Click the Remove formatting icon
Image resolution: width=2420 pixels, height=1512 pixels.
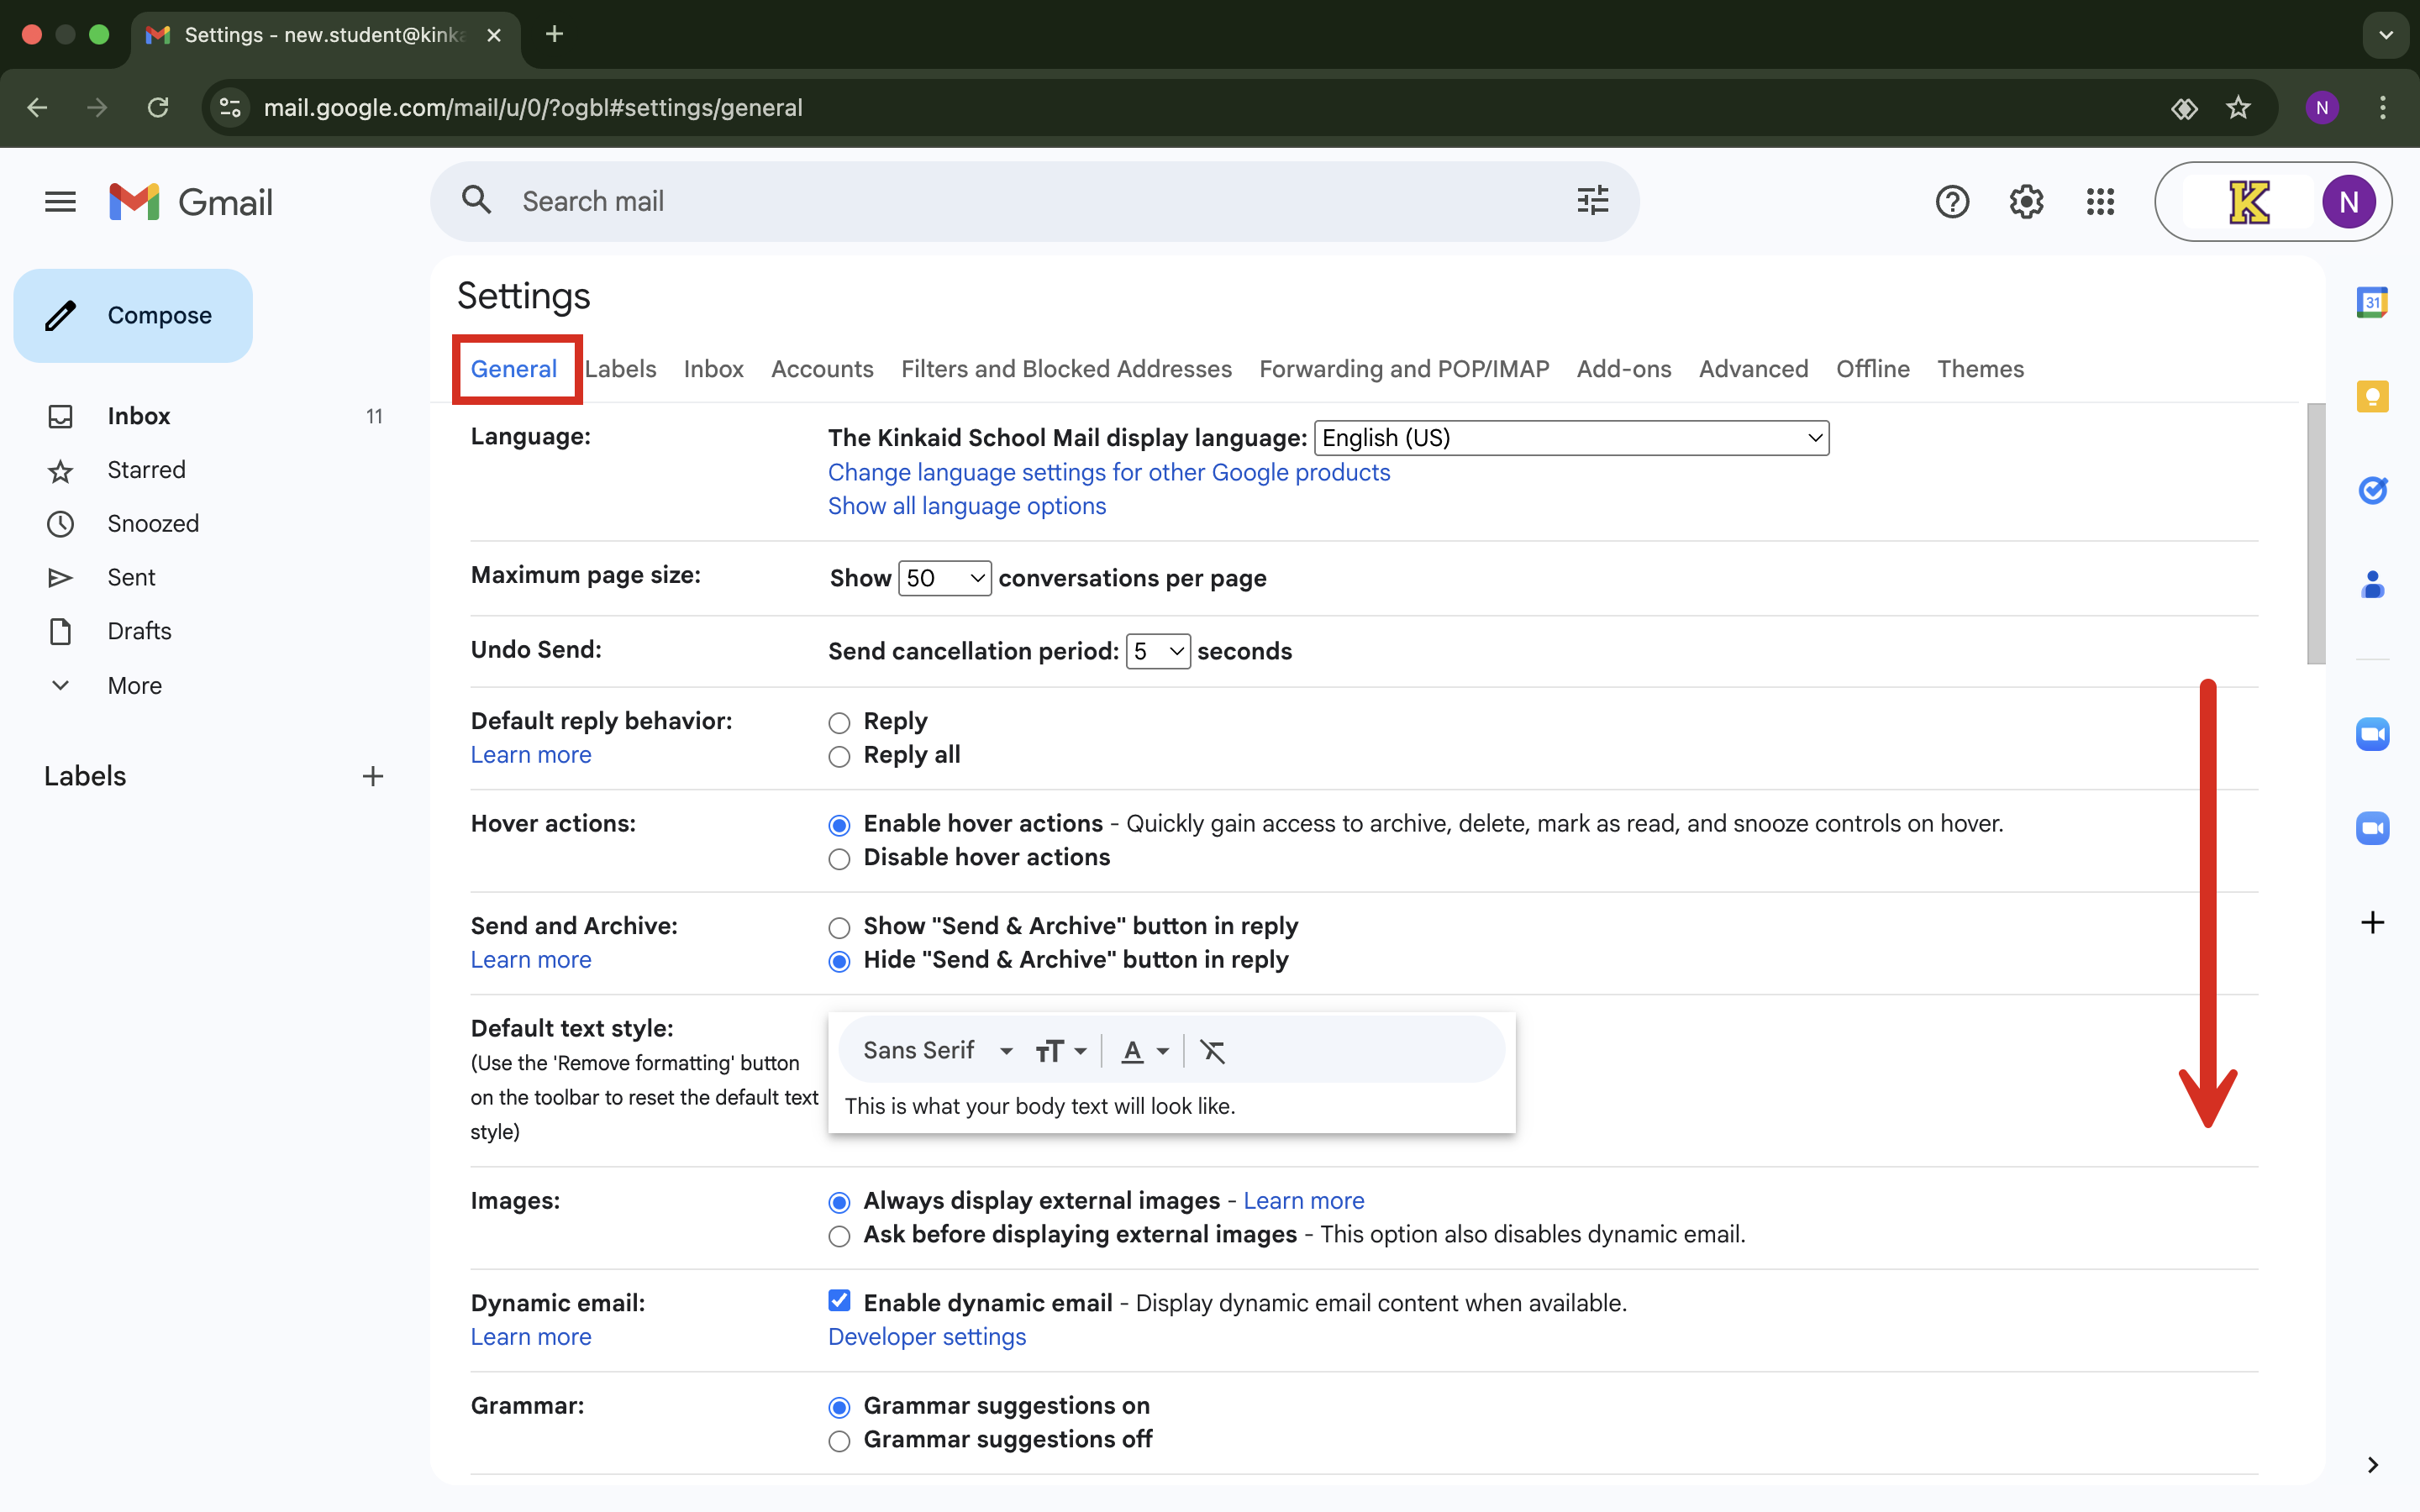pos(1212,1051)
